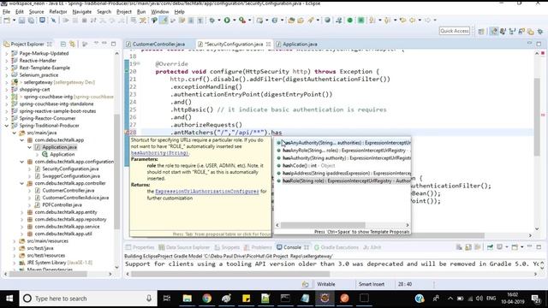The width and height of the screenshot is (548, 308).
Task: Select hasIpAddress proposal in list
Action: [x=343, y=173]
